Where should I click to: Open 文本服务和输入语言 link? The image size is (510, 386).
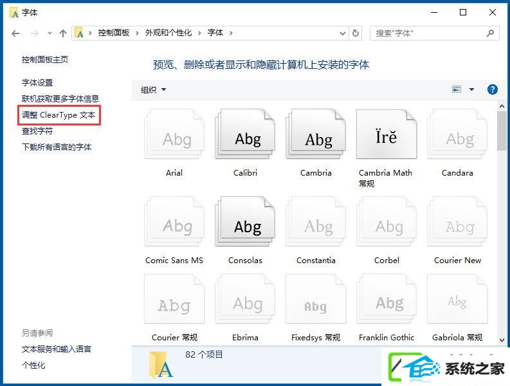57,349
